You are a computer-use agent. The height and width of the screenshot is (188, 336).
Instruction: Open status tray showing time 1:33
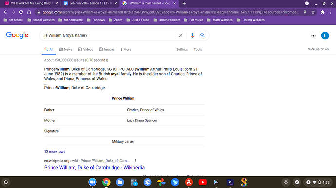point(317,182)
